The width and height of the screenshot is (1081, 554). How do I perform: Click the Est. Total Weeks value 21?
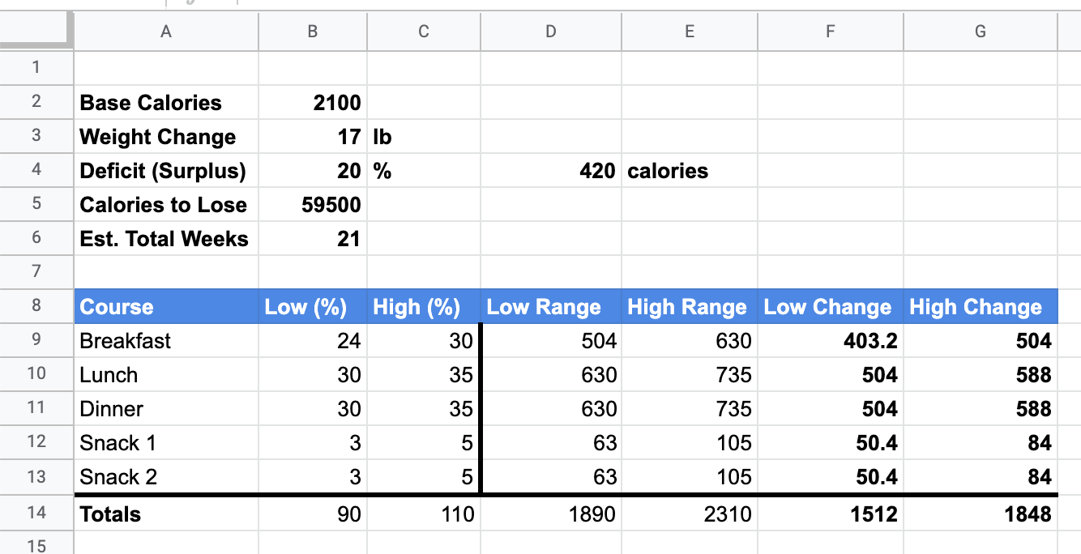coord(313,239)
